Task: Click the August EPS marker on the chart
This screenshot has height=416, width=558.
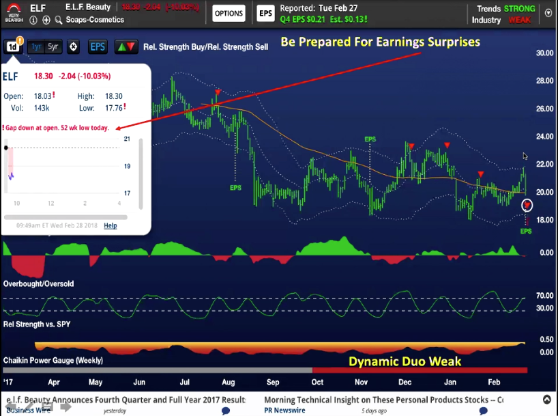Action: click(235, 188)
